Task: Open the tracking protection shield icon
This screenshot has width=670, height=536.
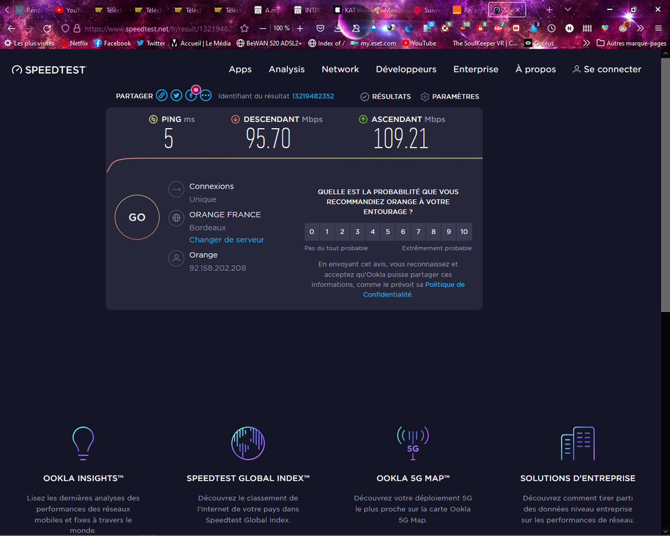Action: 65,28
